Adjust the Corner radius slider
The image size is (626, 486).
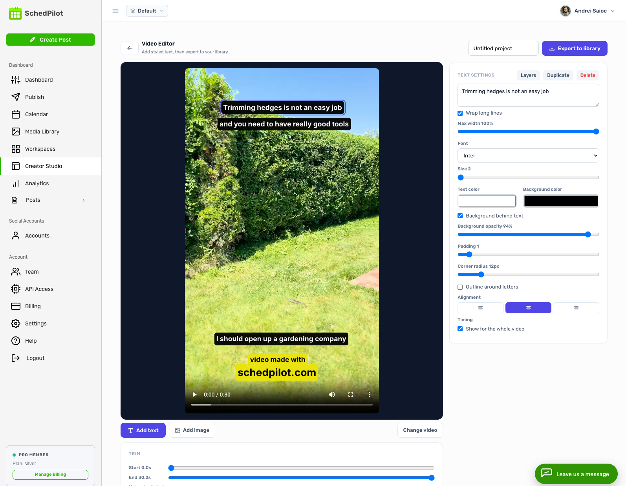pos(528,274)
